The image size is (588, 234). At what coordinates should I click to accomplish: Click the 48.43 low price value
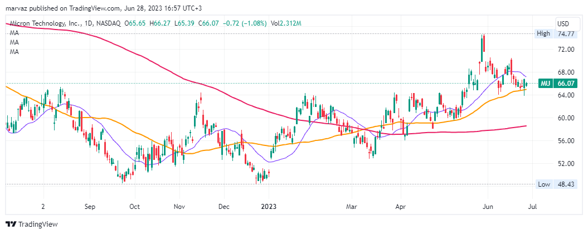click(x=566, y=184)
